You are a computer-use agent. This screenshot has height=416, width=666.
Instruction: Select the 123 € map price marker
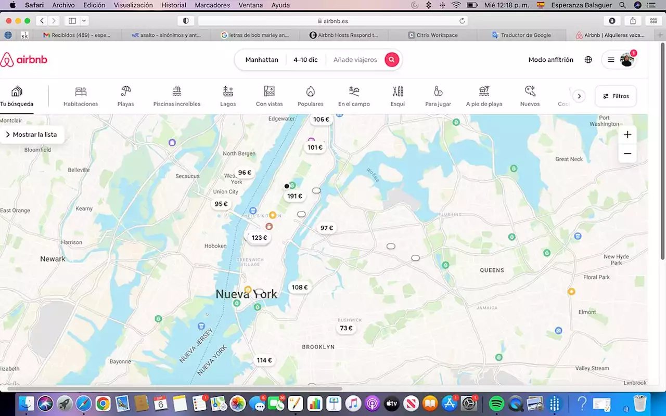(x=259, y=238)
